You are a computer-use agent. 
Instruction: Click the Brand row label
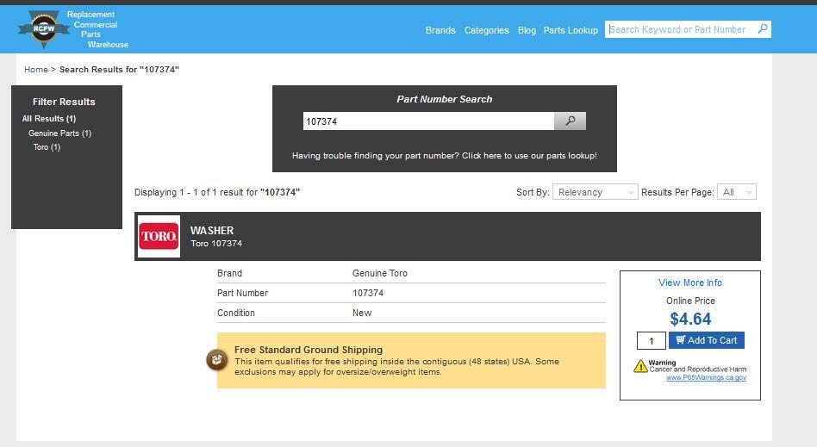(x=230, y=273)
